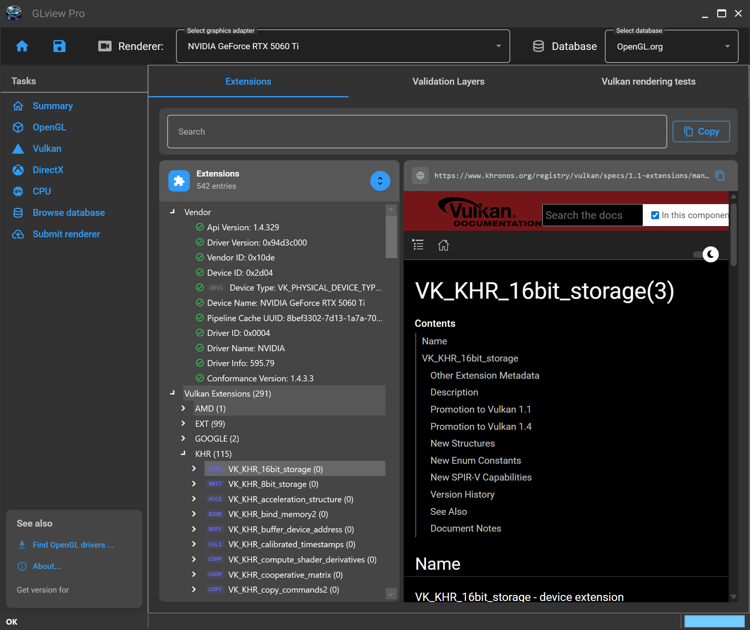Click the scroll down arrow in extensions list
Image resolution: width=750 pixels, height=630 pixels.
(x=391, y=593)
